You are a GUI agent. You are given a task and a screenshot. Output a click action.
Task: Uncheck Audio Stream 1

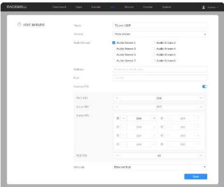(x=114, y=43)
